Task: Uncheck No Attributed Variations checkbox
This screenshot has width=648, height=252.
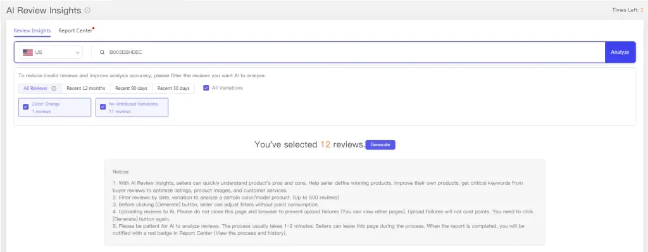Action: pyautogui.click(x=103, y=107)
